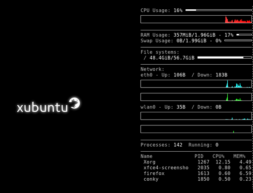Click the eth0 Down 183B value
Image resolution: width=253 pixels, height=193 pixels.
[x=221, y=75]
